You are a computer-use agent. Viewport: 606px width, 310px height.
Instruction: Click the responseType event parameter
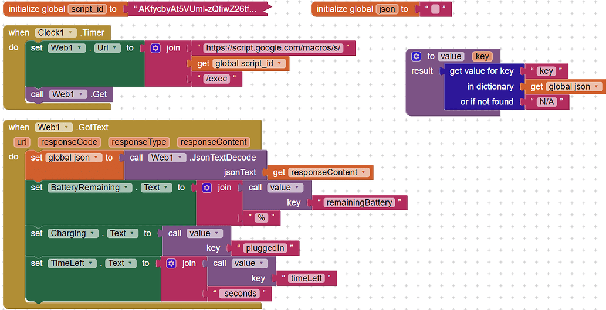tap(139, 142)
